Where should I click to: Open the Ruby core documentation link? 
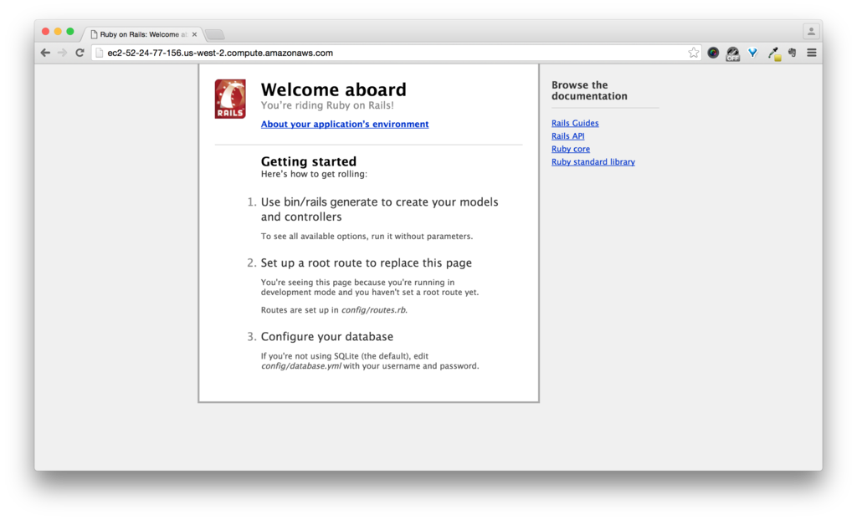tap(570, 149)
